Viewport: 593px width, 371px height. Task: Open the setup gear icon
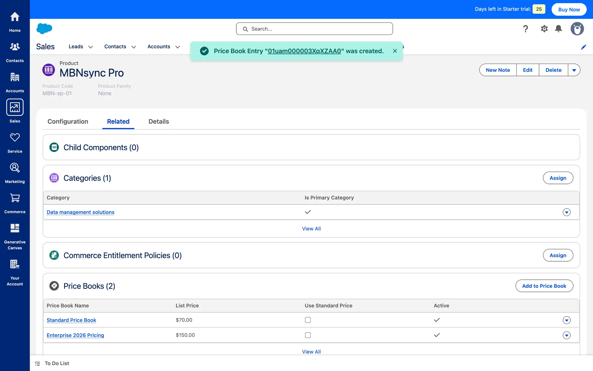click(544, 29)
